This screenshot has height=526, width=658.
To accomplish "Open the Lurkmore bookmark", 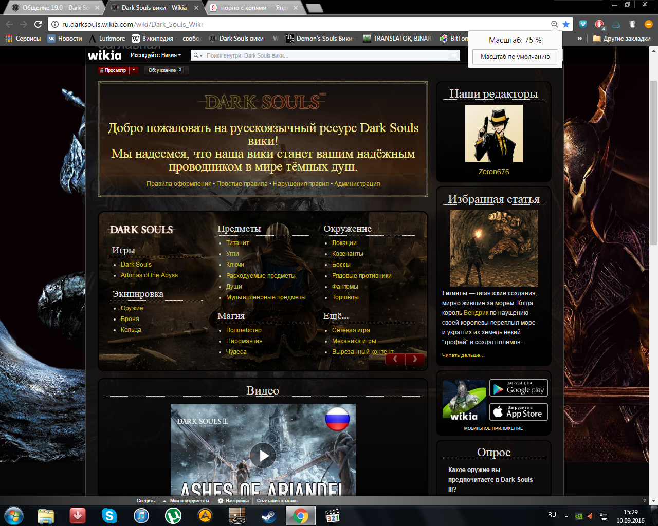I will tap(107, 39).
